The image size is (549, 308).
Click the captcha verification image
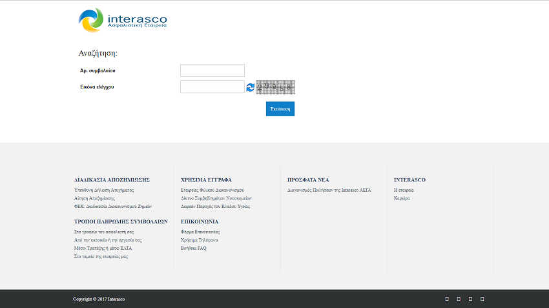(275, 87)
